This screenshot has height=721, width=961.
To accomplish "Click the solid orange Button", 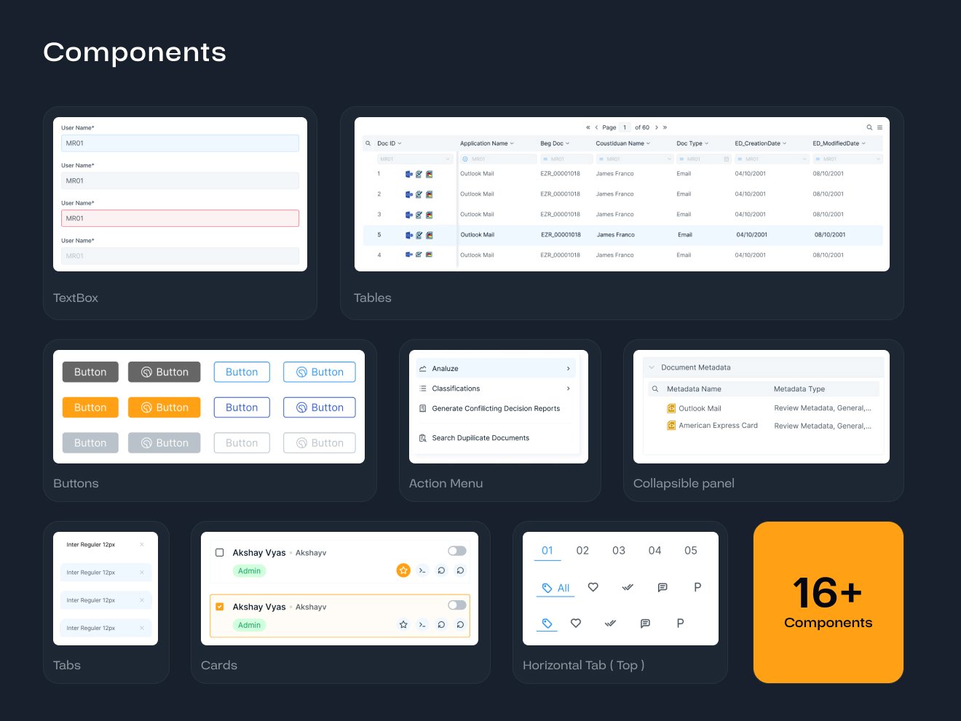I will (90, 407).
